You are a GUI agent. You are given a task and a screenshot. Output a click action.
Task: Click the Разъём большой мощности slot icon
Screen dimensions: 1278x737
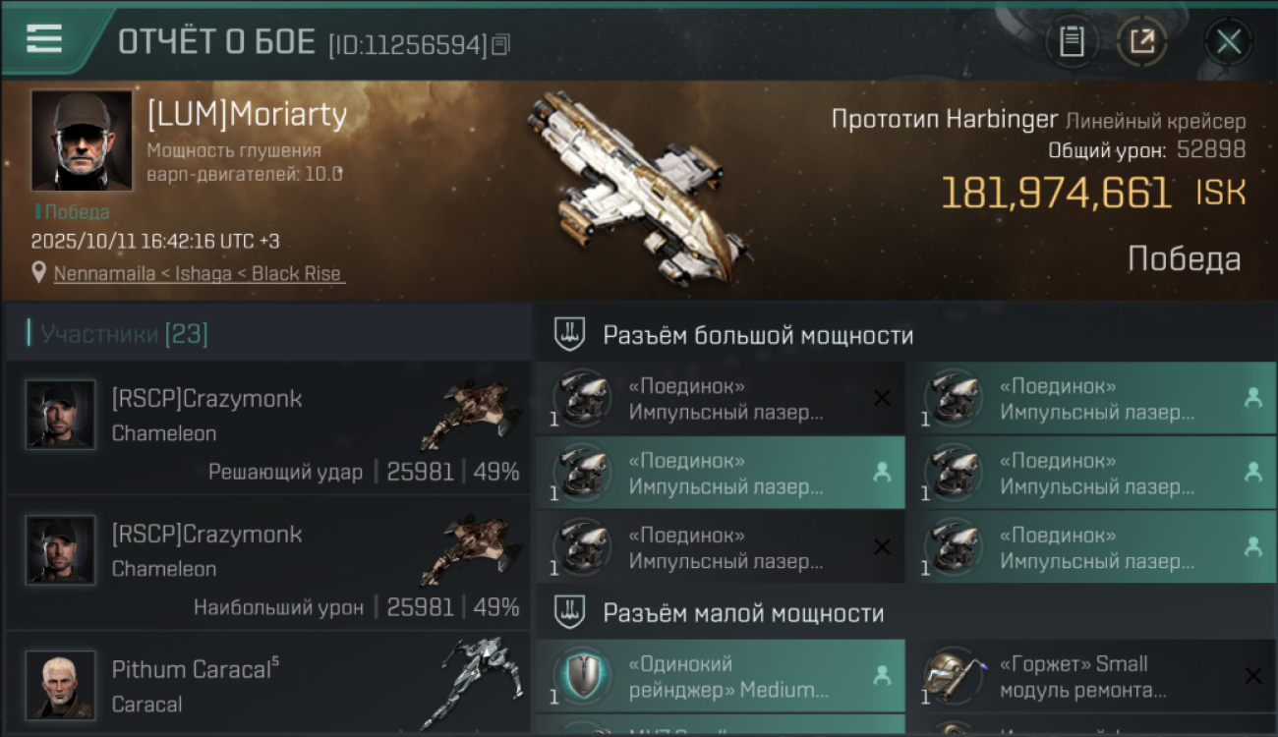click(567, 335)
